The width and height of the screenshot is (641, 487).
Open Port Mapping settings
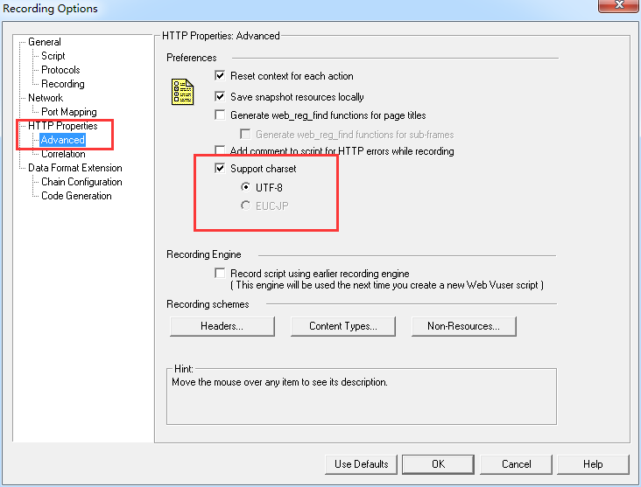tap(68, 112)
